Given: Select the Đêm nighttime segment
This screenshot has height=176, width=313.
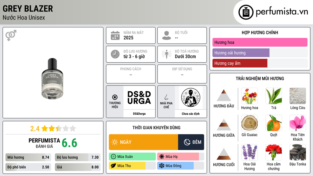Looking at the screenshot, I should (x=191, y=142).
